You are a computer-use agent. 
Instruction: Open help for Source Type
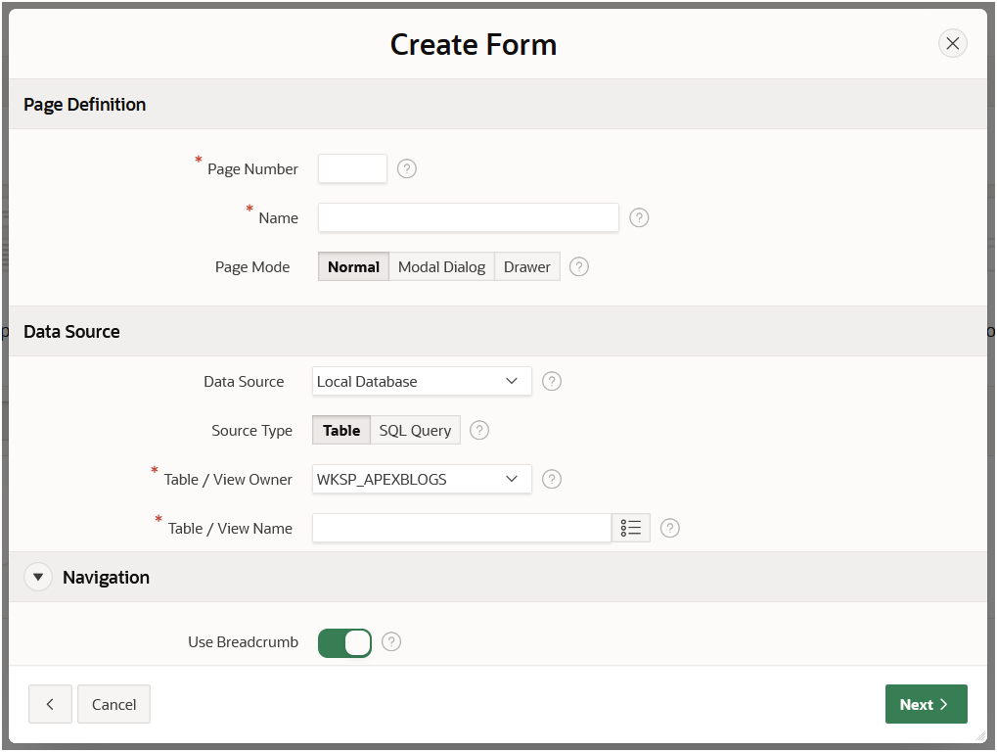[478, 430]
